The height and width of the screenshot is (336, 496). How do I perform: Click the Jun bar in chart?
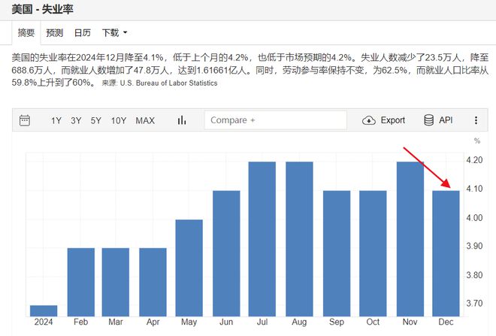226,253
